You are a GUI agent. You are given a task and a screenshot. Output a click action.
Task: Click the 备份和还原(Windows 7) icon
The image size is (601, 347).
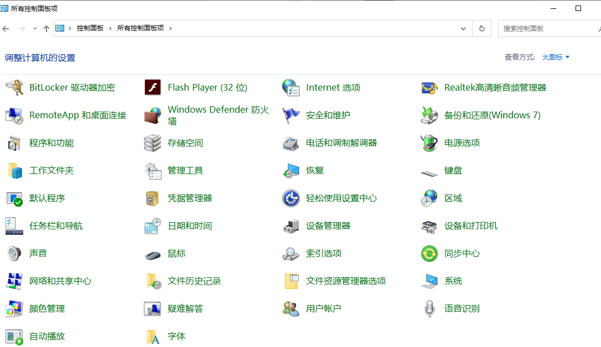click(x=429, y=115)
